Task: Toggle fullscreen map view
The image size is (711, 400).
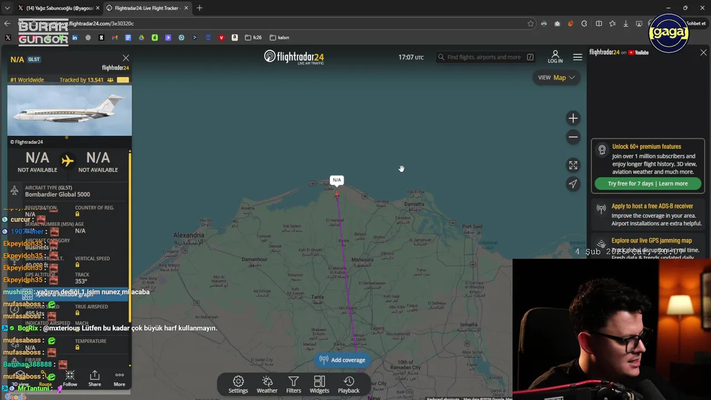Action: pyautogui.click(x=573, y=166)
